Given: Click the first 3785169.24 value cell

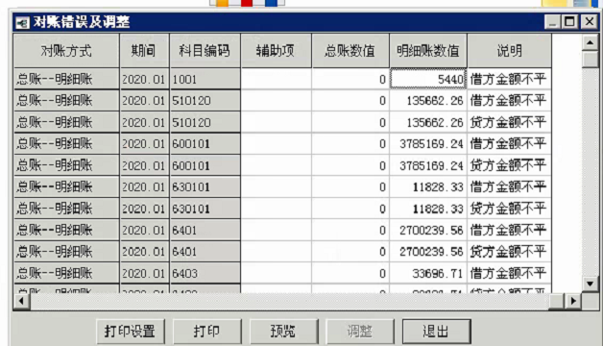Looking at the screenshot, I should tap(428, 144).
